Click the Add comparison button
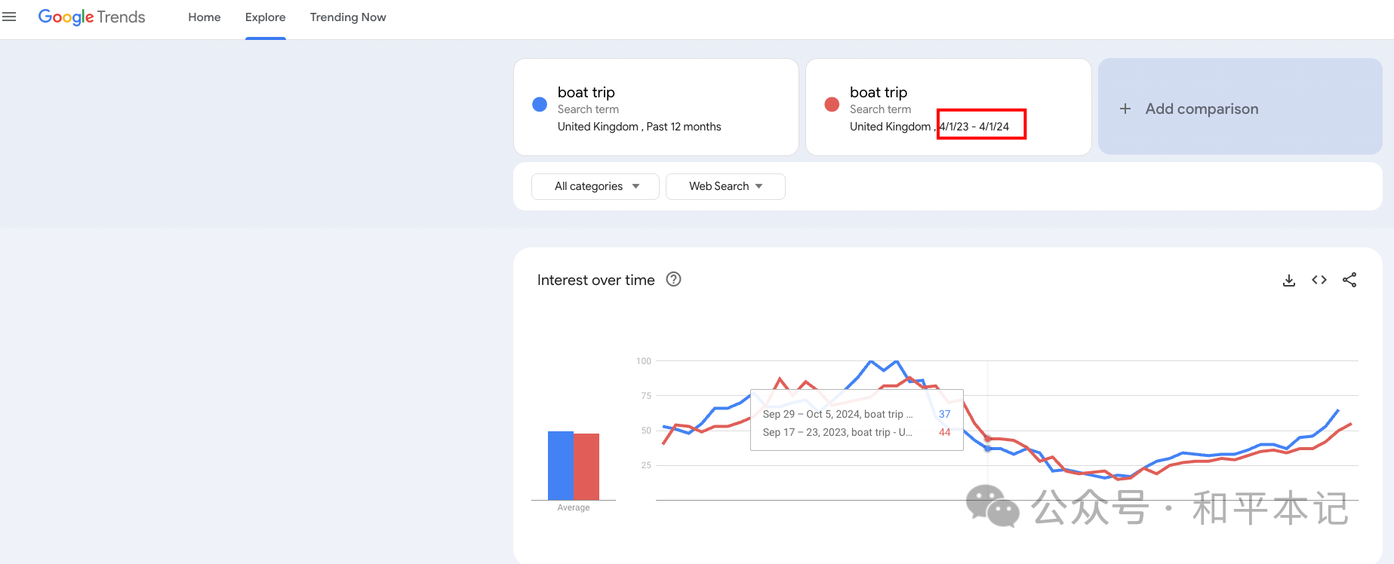This screenshot has width=1394, height=564. coord(1240,107)
